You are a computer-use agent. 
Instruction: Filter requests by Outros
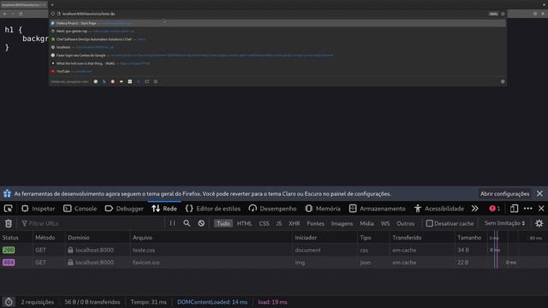click(x=405, y=223)
